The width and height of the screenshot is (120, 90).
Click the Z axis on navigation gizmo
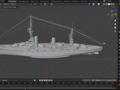tap(112, 11)
